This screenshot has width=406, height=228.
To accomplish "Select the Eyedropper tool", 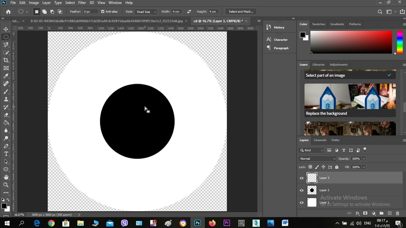I will pos(6,76).
